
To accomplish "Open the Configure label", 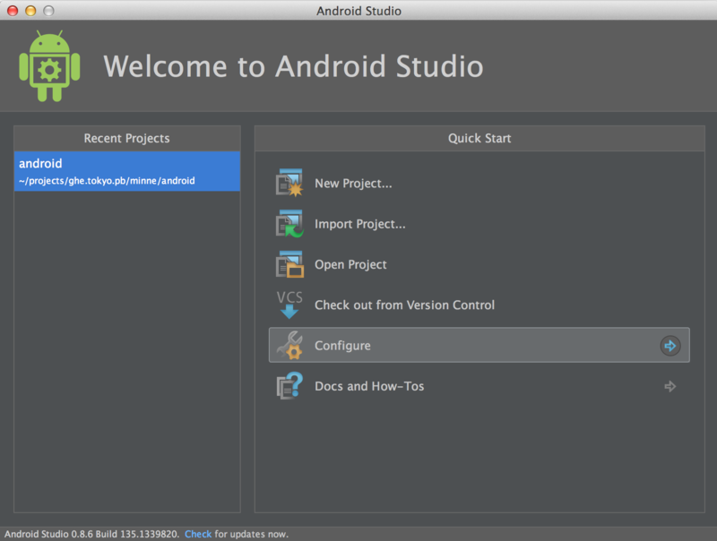I will coord(342,346).
